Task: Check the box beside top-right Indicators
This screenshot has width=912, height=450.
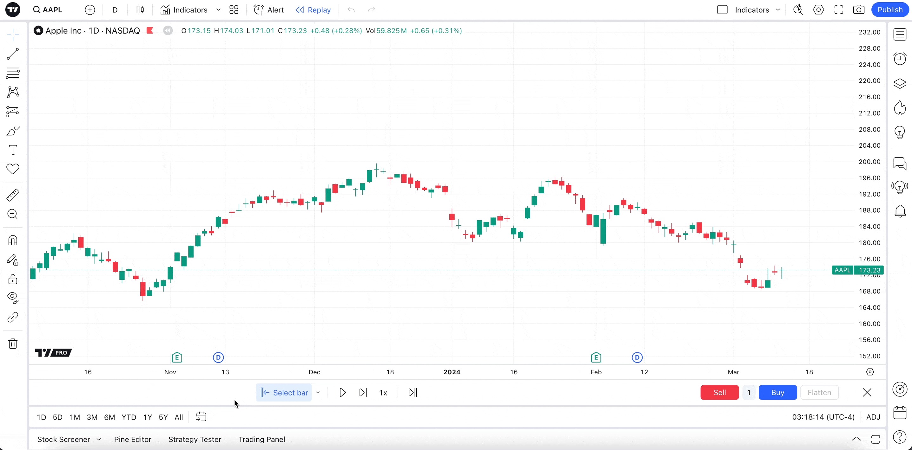Action: pos(722,10)
